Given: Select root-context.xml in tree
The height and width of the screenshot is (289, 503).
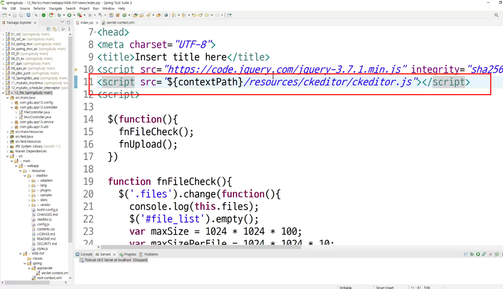Looking at the screenshot, I should pos(49,278).
